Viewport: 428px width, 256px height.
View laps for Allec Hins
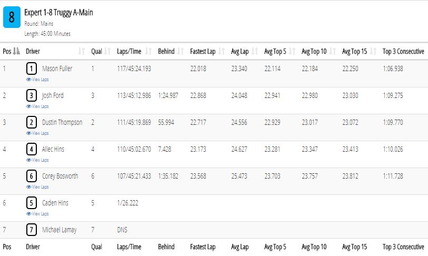tap(37, 160)
